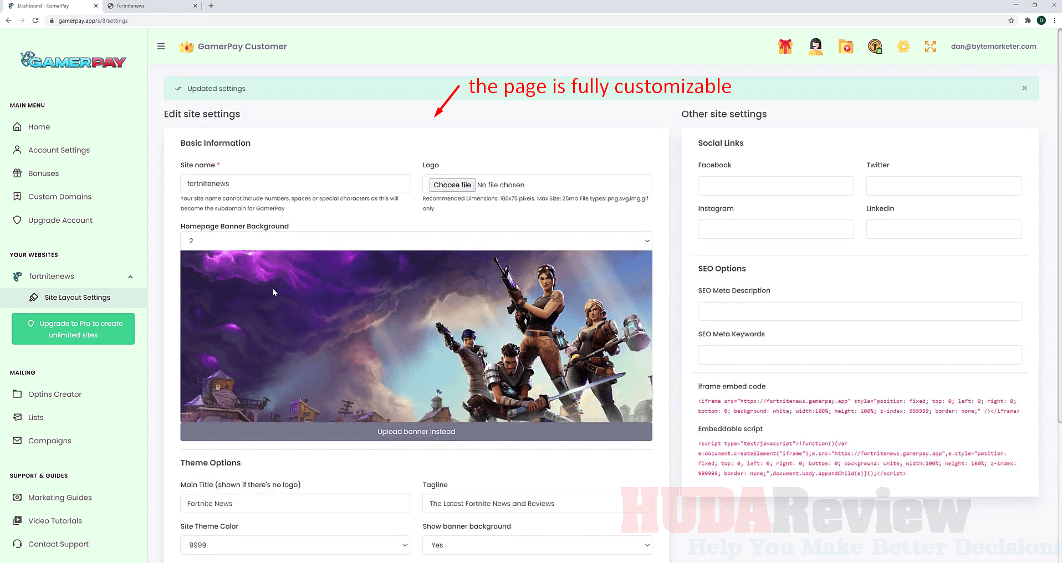Image resolution: width=1062 pixels, height=563 pixels.
Task: Open the hamburger navigation menu
Action: 161,46
